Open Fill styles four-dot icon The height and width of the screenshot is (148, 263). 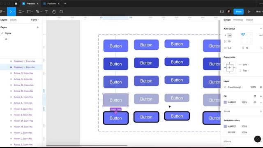click(x=255, y=96)
